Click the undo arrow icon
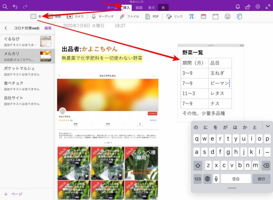The image size is (273, 200). click(x=15, y=7)
